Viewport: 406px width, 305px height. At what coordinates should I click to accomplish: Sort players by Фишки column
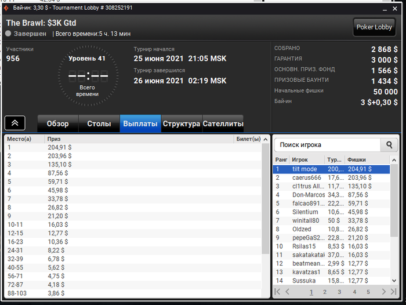coord(367,160)
